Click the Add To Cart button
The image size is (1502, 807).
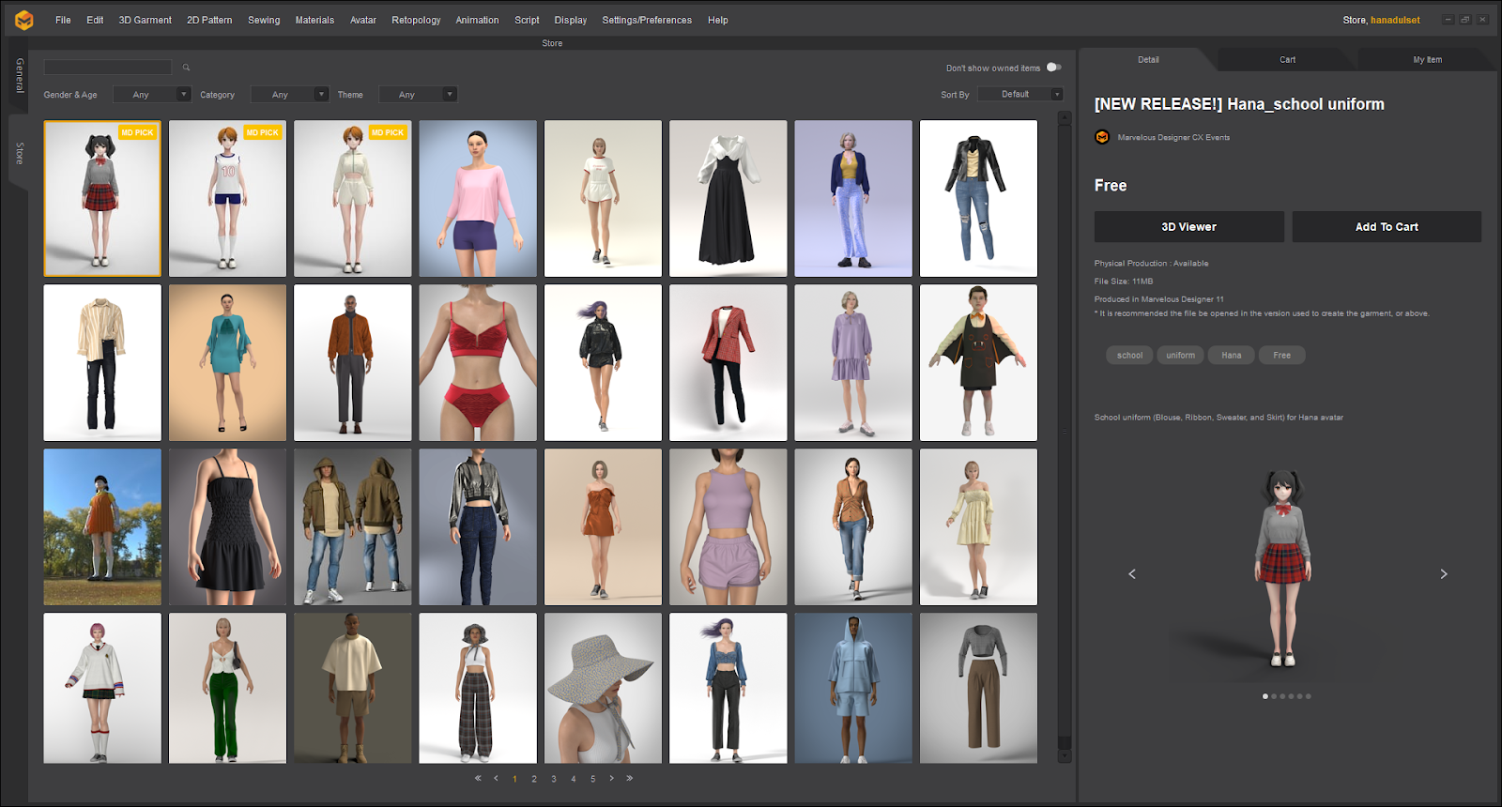tap(1387, 227)
